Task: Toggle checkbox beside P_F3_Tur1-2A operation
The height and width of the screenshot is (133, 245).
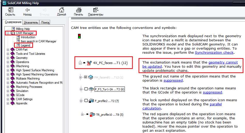Action: [x=86, y=89]
